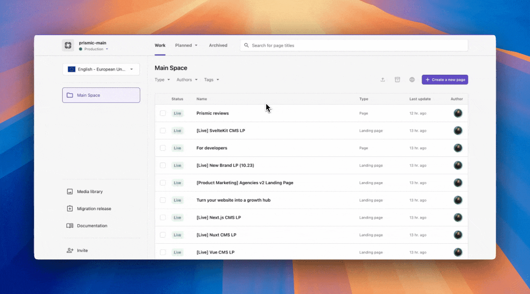Open the Media library

click(89, 191)
